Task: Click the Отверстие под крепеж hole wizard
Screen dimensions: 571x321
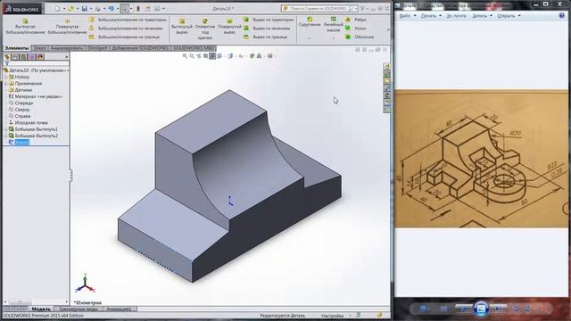Action: pos(205,29)
